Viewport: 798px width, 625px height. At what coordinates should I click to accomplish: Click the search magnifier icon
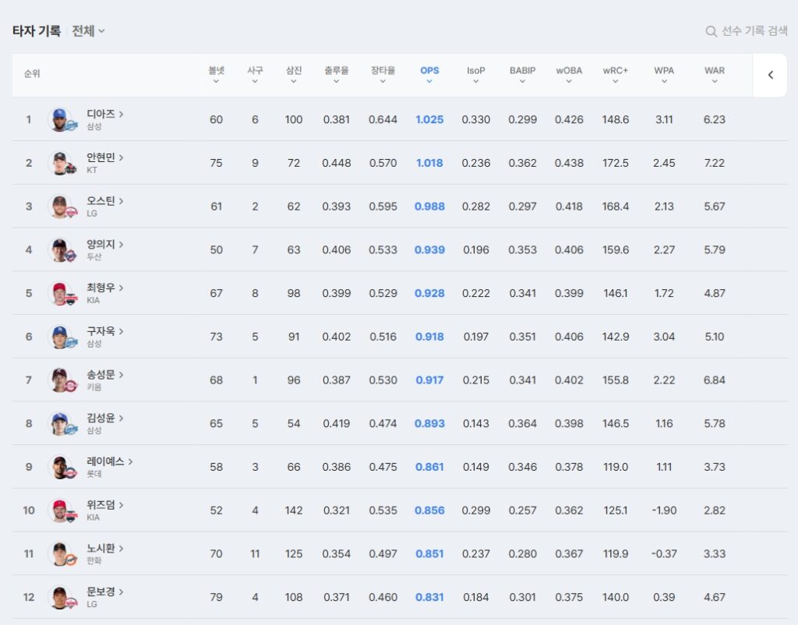(711, 31)
